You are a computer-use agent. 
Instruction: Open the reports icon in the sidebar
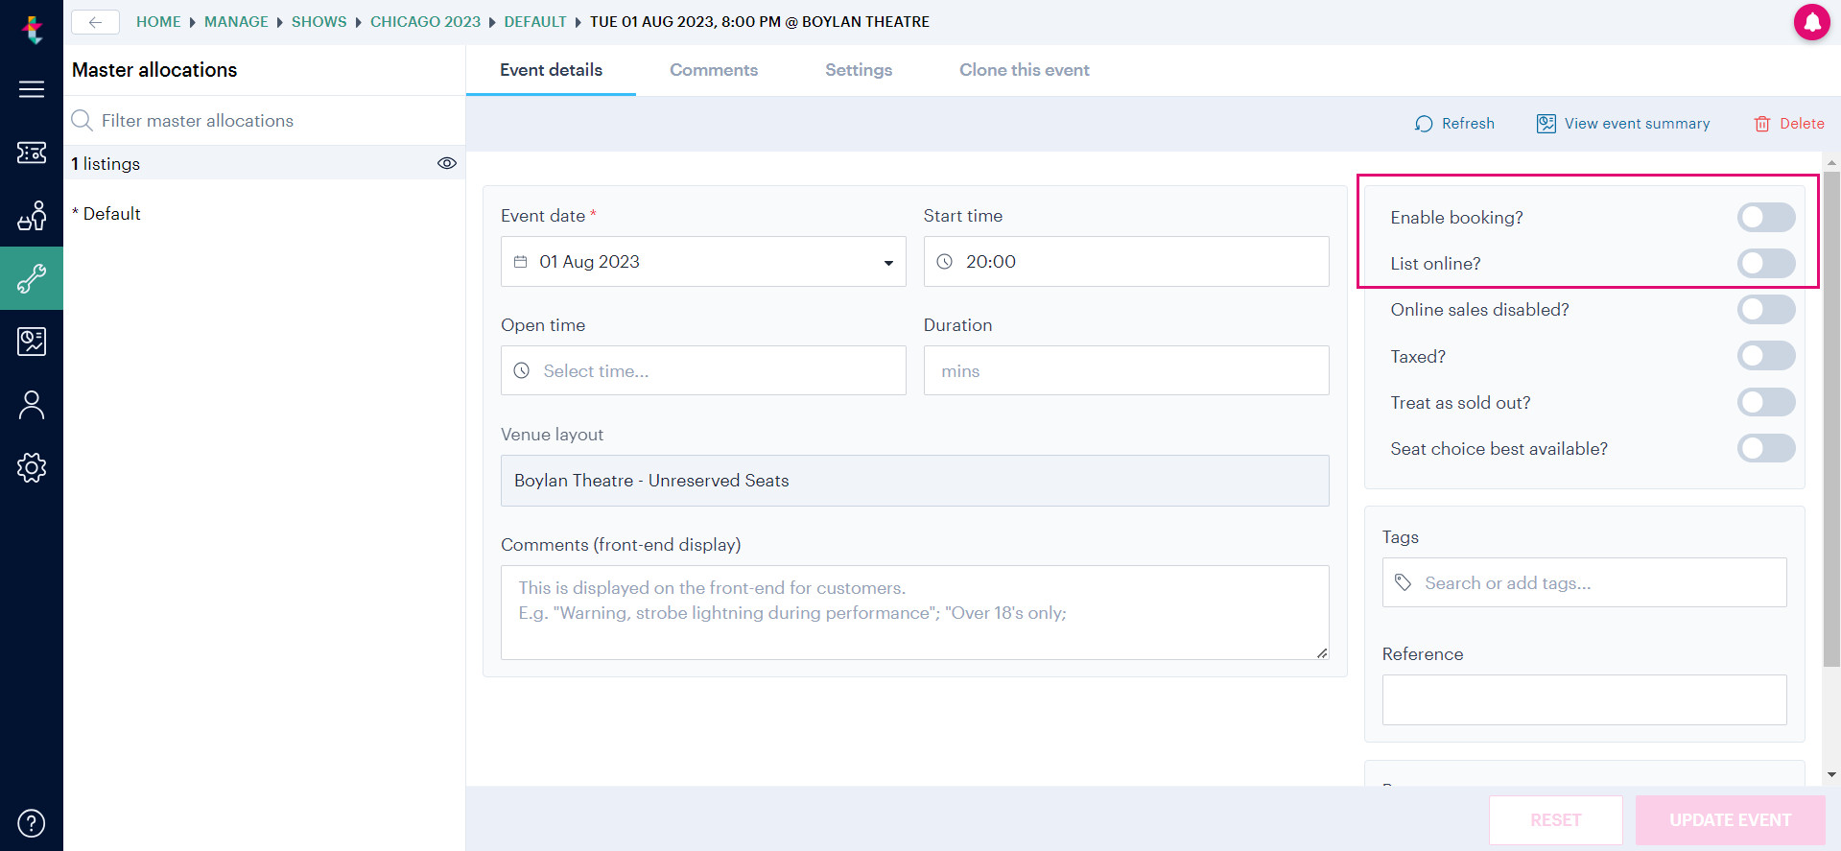tap(32, 342)
